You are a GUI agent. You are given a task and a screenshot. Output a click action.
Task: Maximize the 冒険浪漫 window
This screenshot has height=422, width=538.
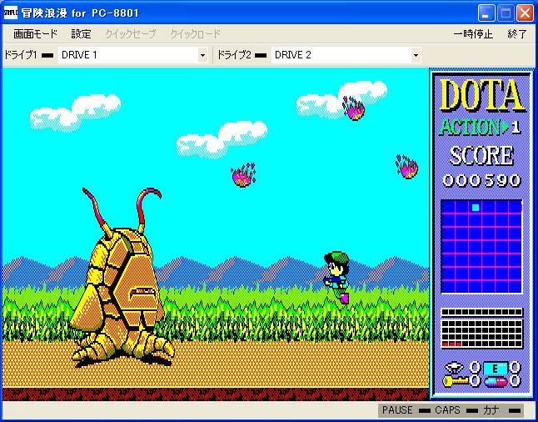(x=506, y=13)
